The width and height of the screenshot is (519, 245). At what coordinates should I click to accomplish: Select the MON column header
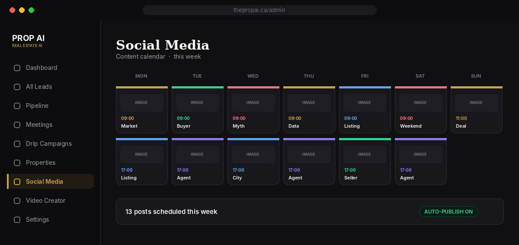[141, 76]
